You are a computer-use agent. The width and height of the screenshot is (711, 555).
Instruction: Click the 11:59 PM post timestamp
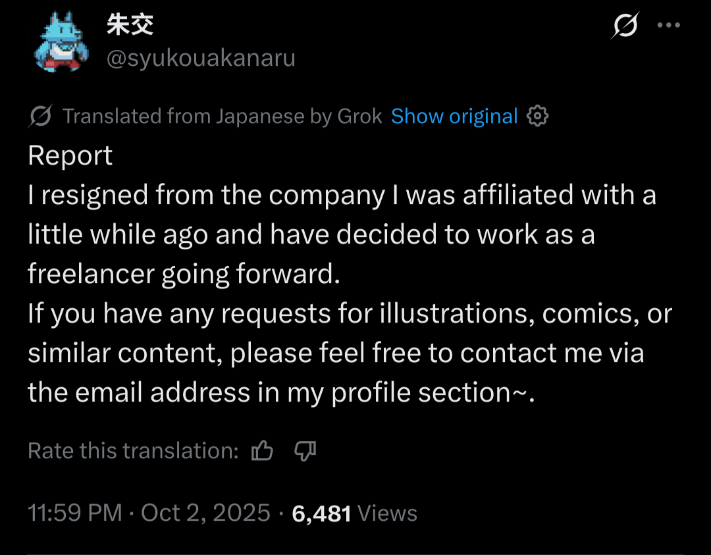[x=75, y=513]
